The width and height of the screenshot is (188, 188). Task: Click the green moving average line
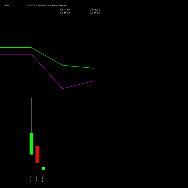(47, 56)
